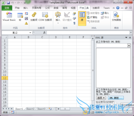
Task: Click the vertical scrollbar thumb
Action: pos(93,70)
